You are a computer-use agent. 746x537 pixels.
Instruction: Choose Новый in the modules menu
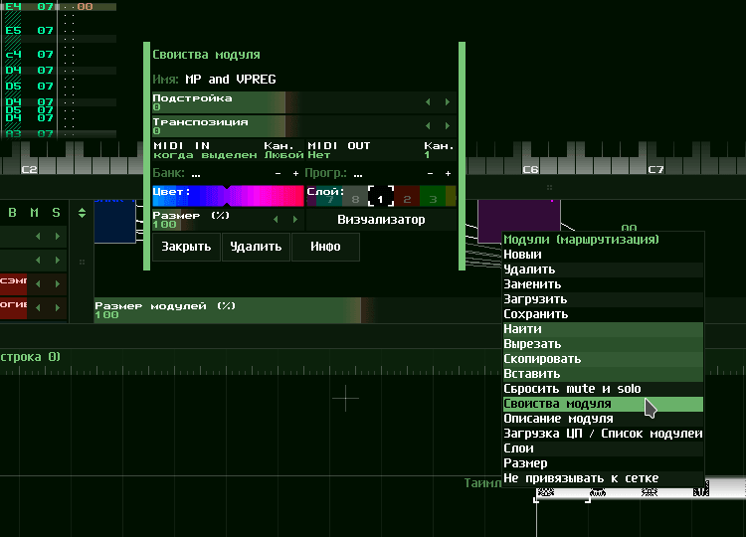point(604,255)
